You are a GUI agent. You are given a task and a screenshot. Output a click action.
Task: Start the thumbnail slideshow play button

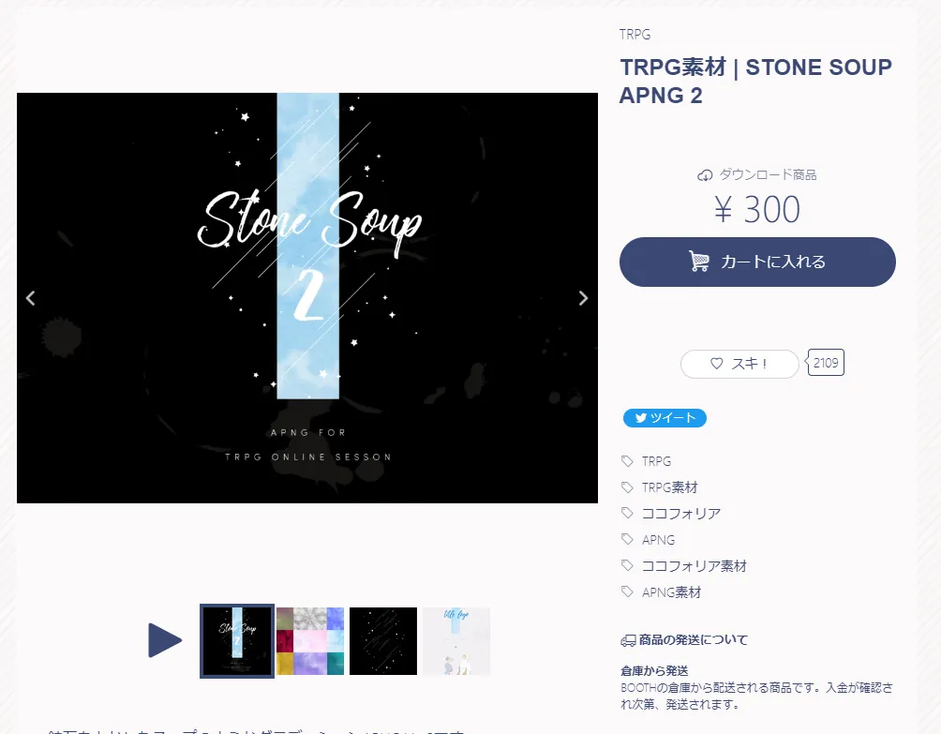click(x=164, y=640)
